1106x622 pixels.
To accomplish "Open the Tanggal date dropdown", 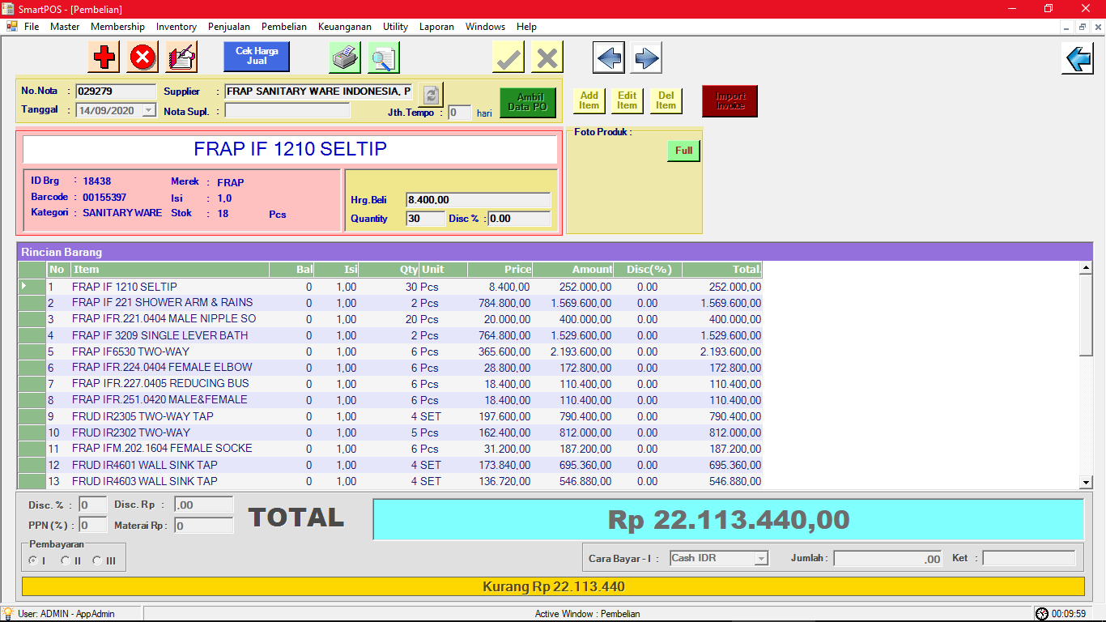I will [149, 111].
